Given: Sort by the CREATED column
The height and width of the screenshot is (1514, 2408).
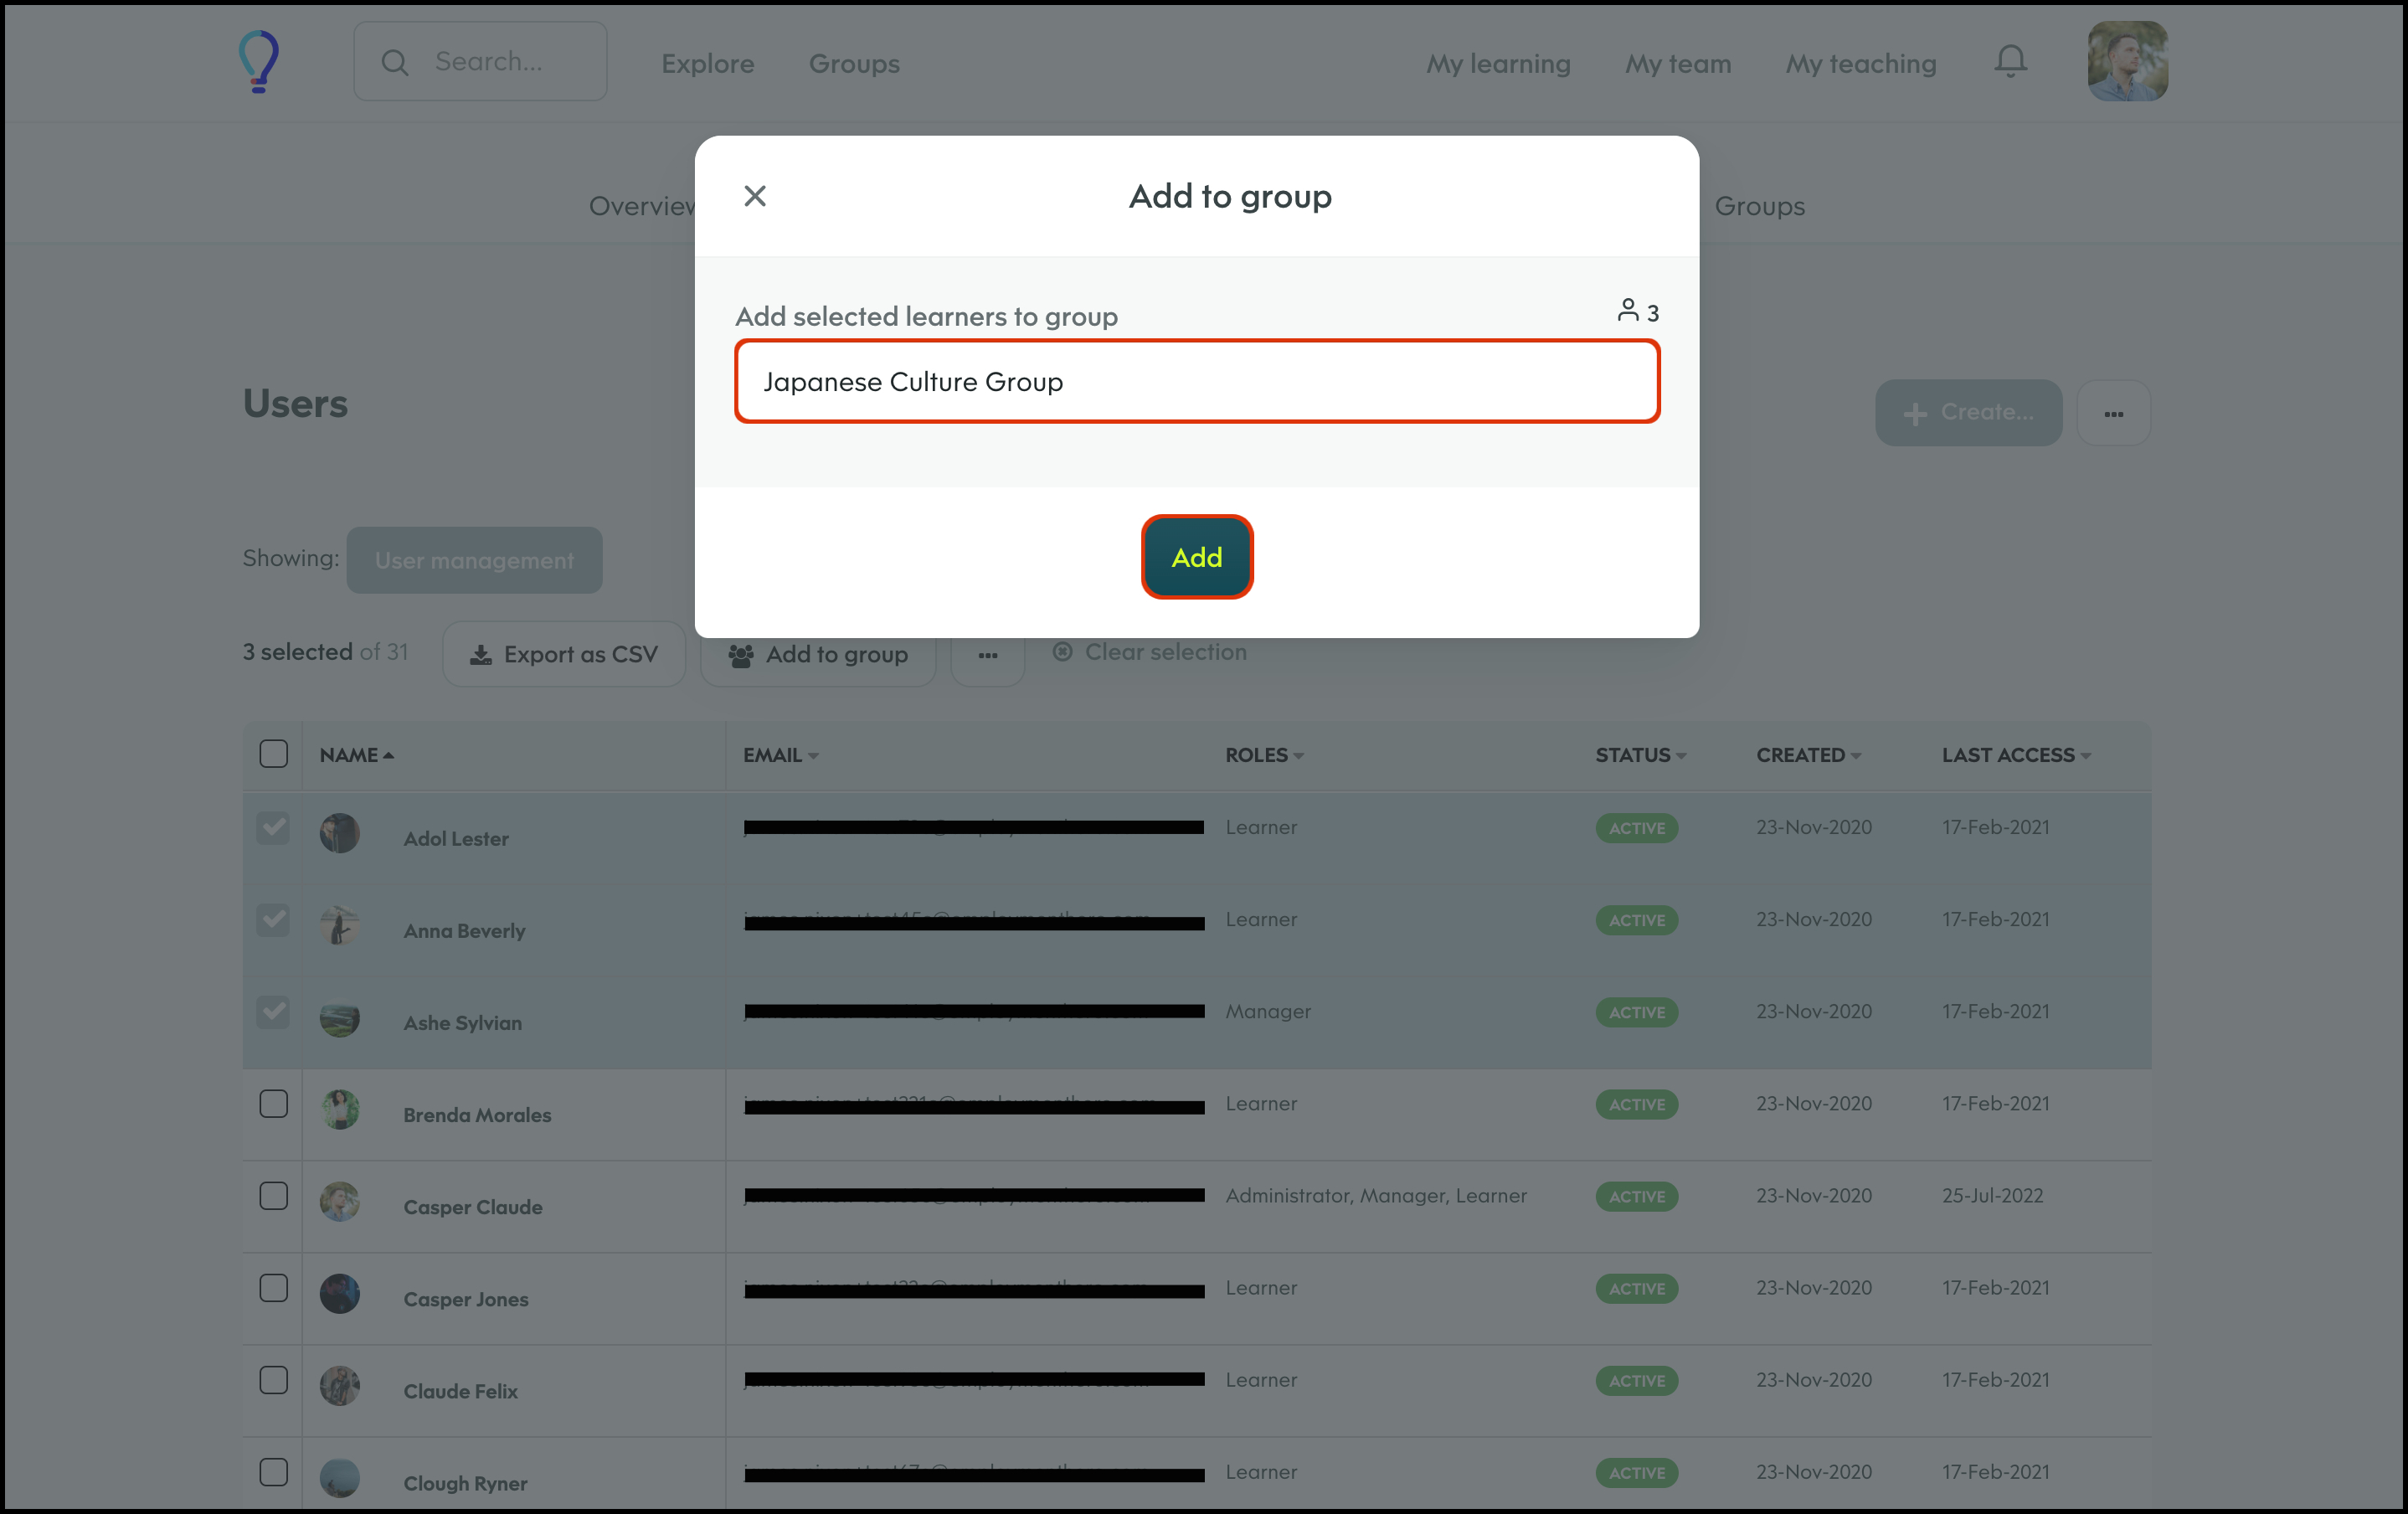Looking at the screenshot, I should pyautogui.click(x=1808, y=755).
